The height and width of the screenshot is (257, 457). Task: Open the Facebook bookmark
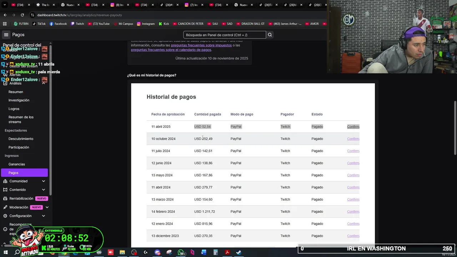coord(58,24)
